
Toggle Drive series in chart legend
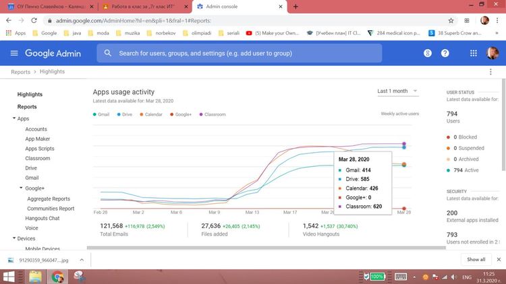(x=125, y=114)
